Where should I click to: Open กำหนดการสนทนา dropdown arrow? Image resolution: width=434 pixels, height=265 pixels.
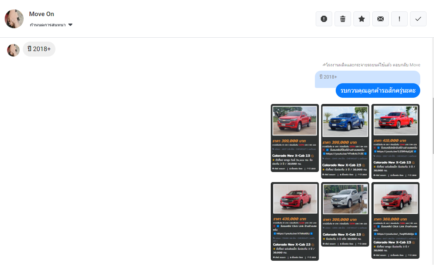click(x=70, y=25)
